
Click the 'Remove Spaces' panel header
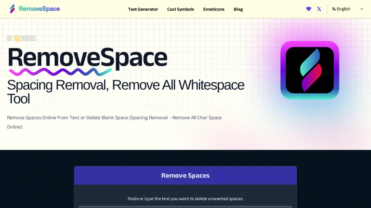185,176
